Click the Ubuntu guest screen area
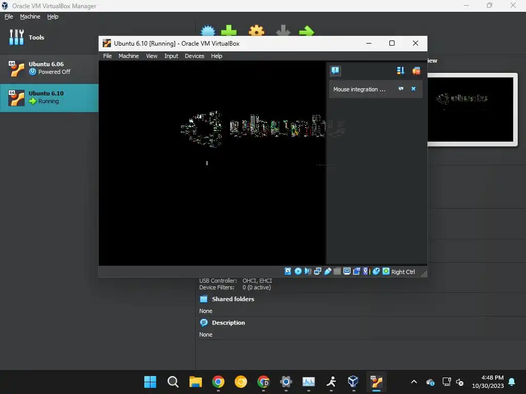This screenshot has width=526, height=394. (x=212, y=163)
